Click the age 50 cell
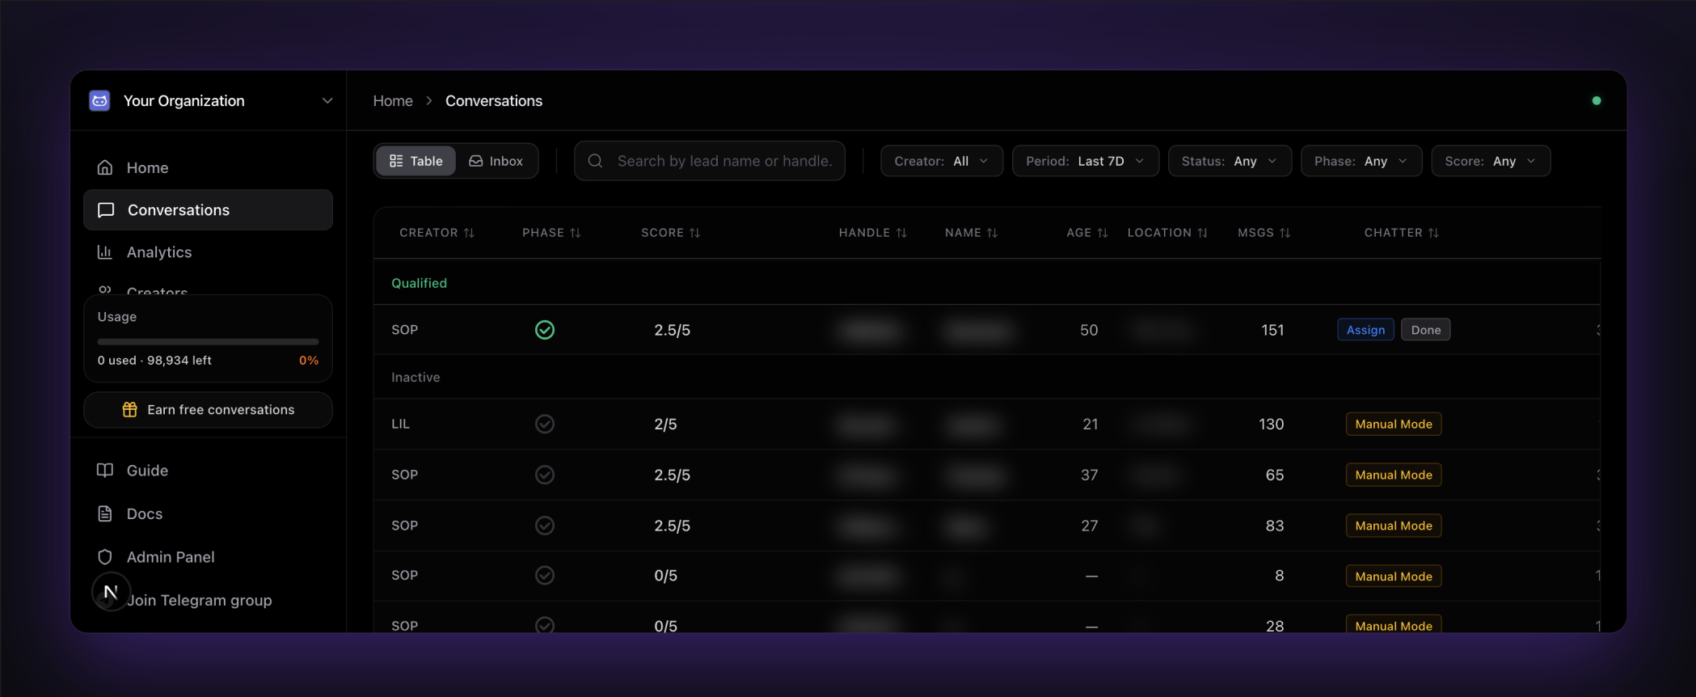The height and width of the screenshot is (697, 1696). [x=1089, y=330]
